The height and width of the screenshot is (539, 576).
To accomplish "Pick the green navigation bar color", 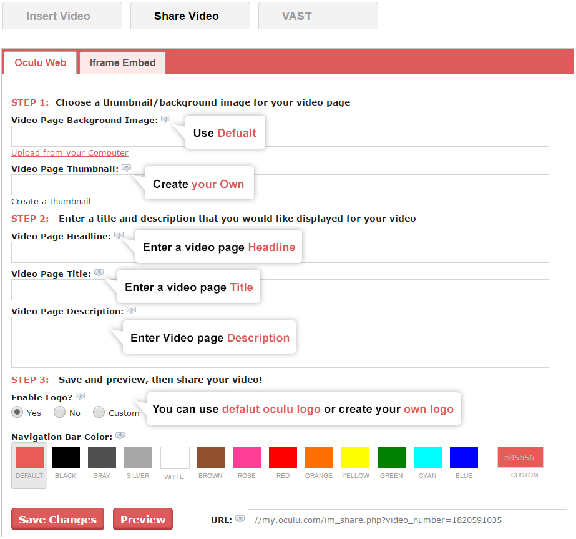I will click(x=391, y=458).
